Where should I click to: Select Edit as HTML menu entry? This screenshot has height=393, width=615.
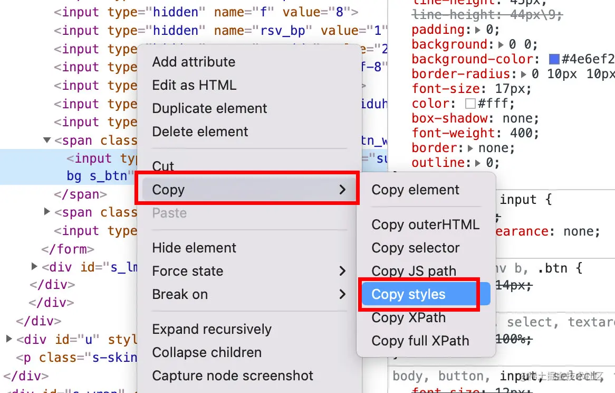click(194, 85)
